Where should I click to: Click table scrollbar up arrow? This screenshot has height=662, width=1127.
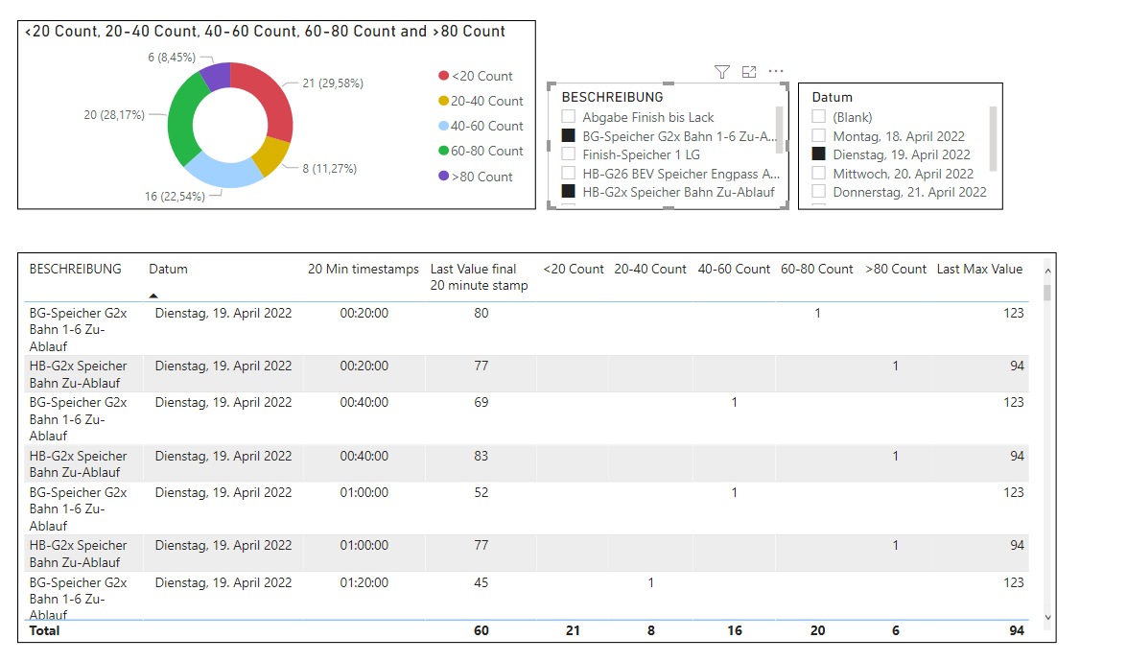(1047, 271)
